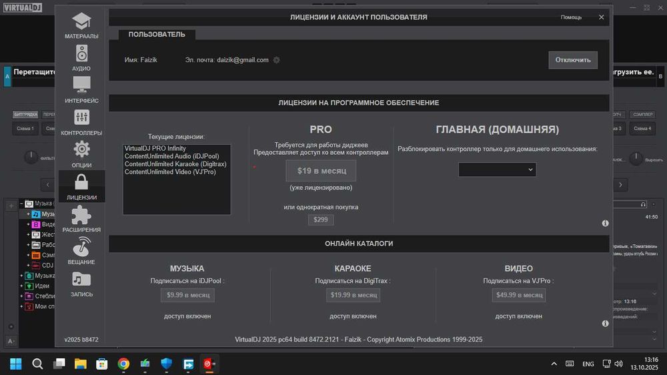Click the purple Видео folder icon
667x375 pixels.
coord(36,224)
